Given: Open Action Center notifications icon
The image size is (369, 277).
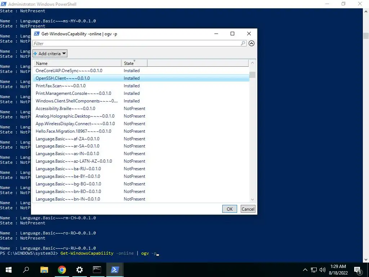Looking at the screenshot, I should 357,270.
